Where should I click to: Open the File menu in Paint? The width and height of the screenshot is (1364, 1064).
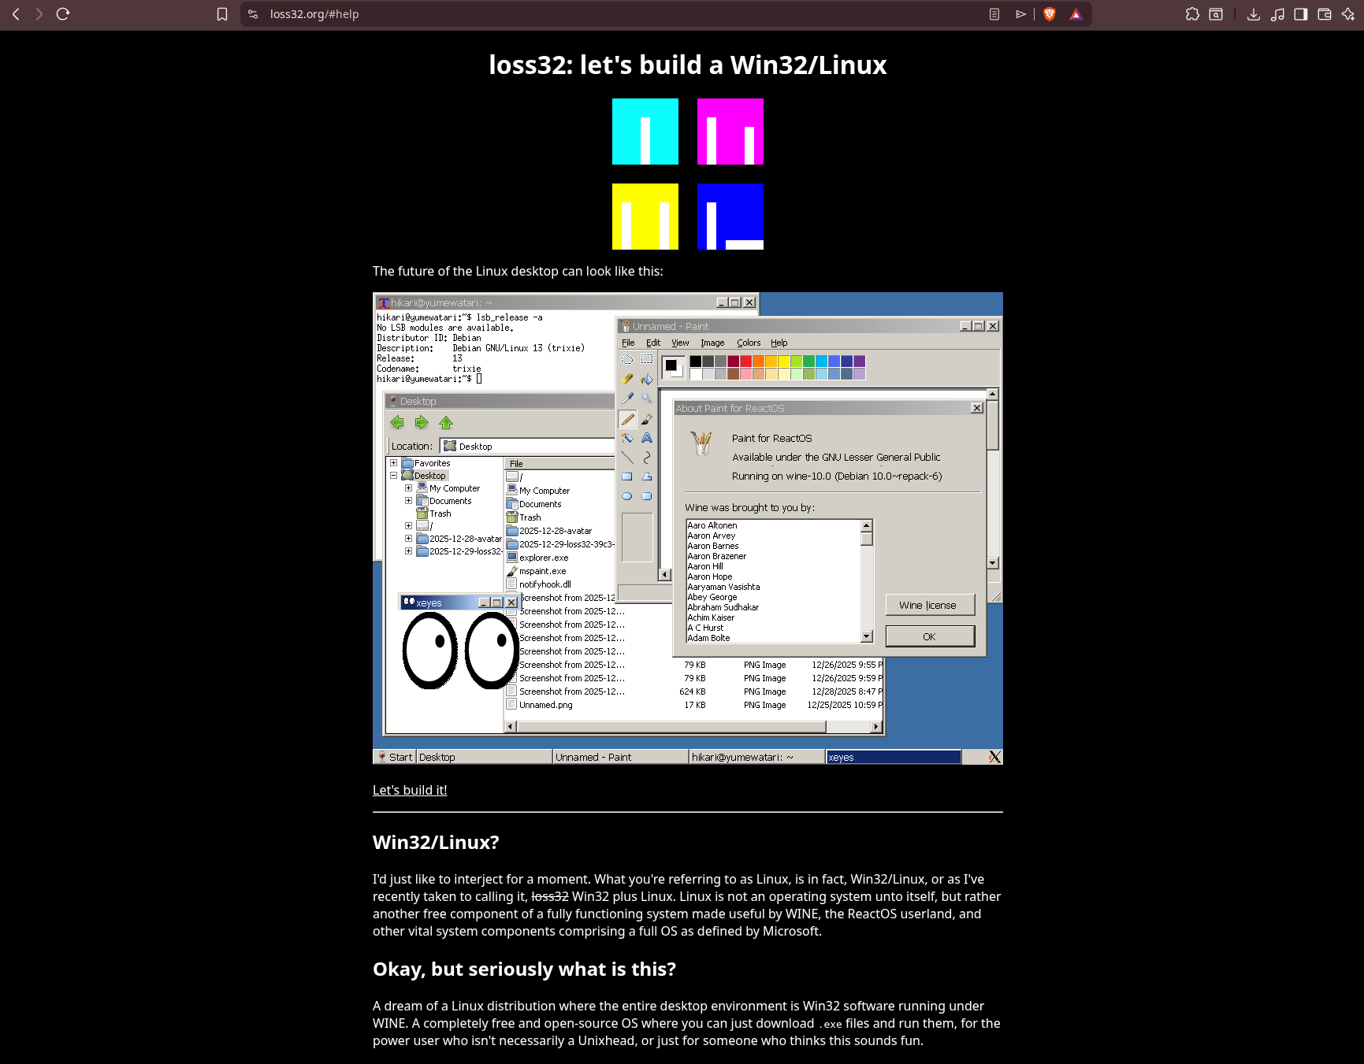628,343
